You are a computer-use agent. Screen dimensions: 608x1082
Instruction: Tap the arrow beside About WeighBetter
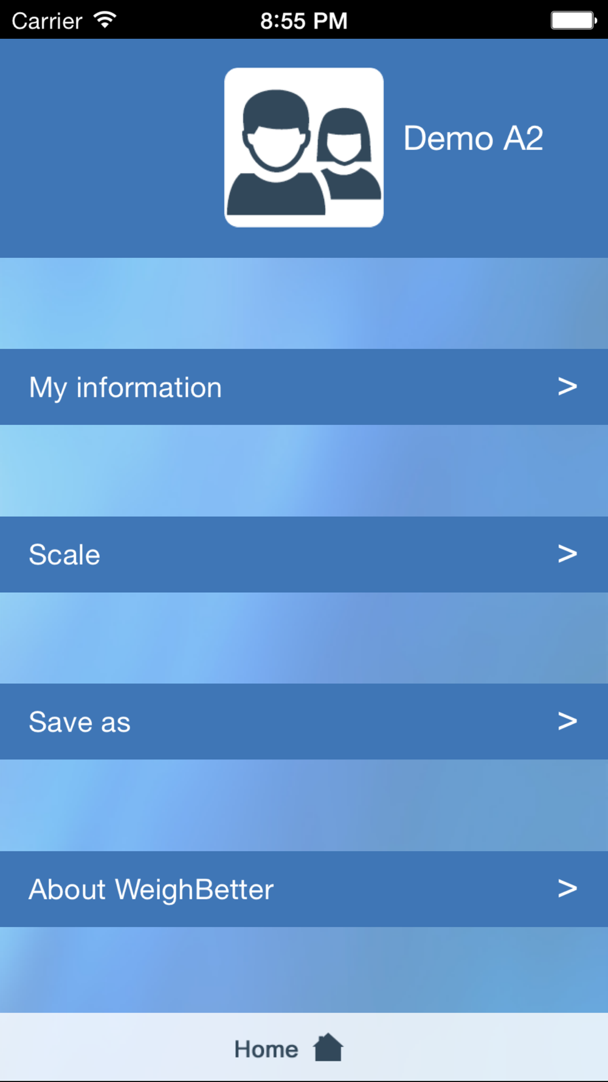(x=567, y=888)
